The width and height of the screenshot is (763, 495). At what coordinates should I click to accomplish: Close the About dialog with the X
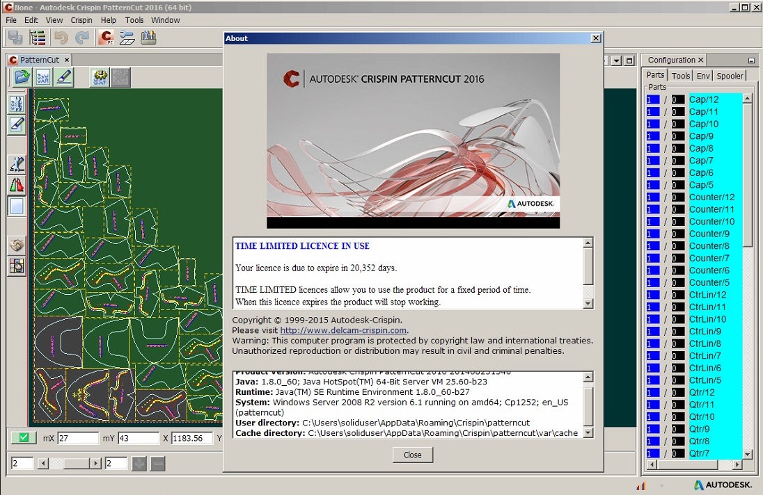point(596,38)
